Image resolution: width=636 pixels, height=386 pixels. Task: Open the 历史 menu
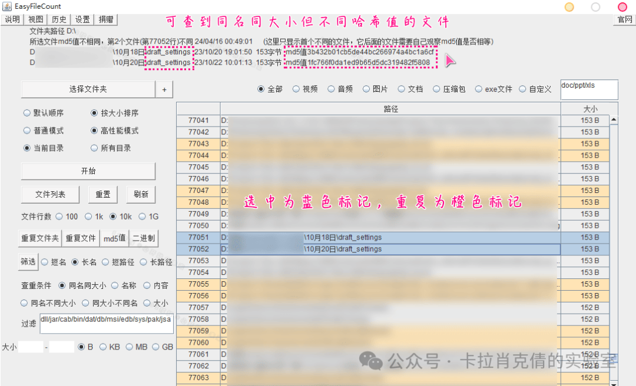point(58,19)
